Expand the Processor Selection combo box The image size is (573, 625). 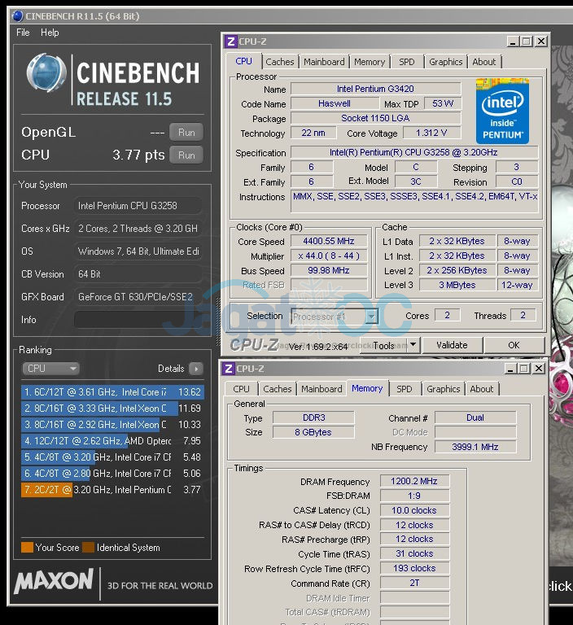[371, 317]
